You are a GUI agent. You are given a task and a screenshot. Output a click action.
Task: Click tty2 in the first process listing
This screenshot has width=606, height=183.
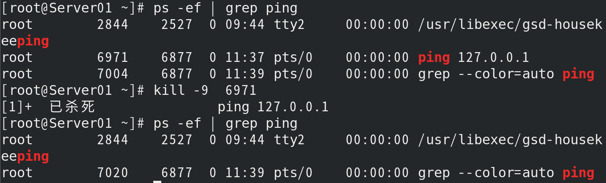click(x=289, y=24)
